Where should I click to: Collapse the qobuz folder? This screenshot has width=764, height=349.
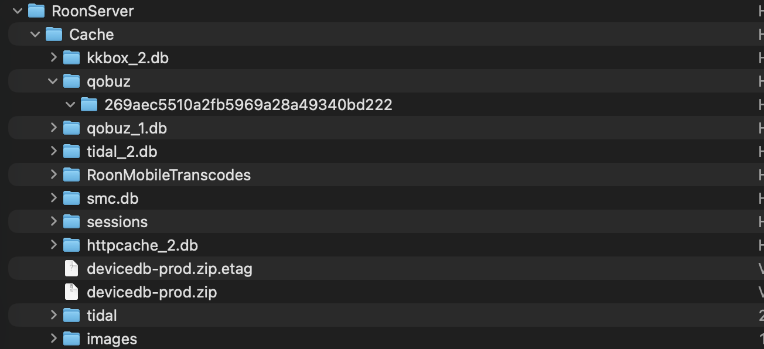[53, 81]
